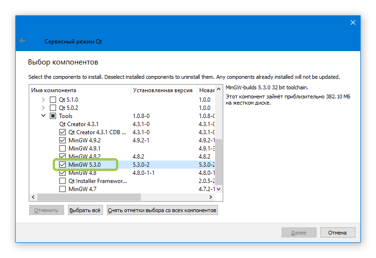Close the Qt maintenance dialog window
The height and width of the screenshot is (258, 376).
353,22
